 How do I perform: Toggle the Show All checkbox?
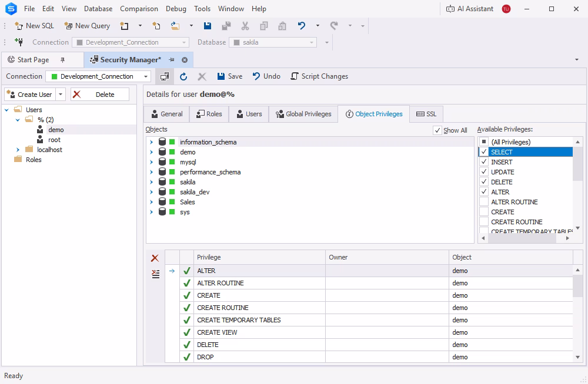(437, 130)
